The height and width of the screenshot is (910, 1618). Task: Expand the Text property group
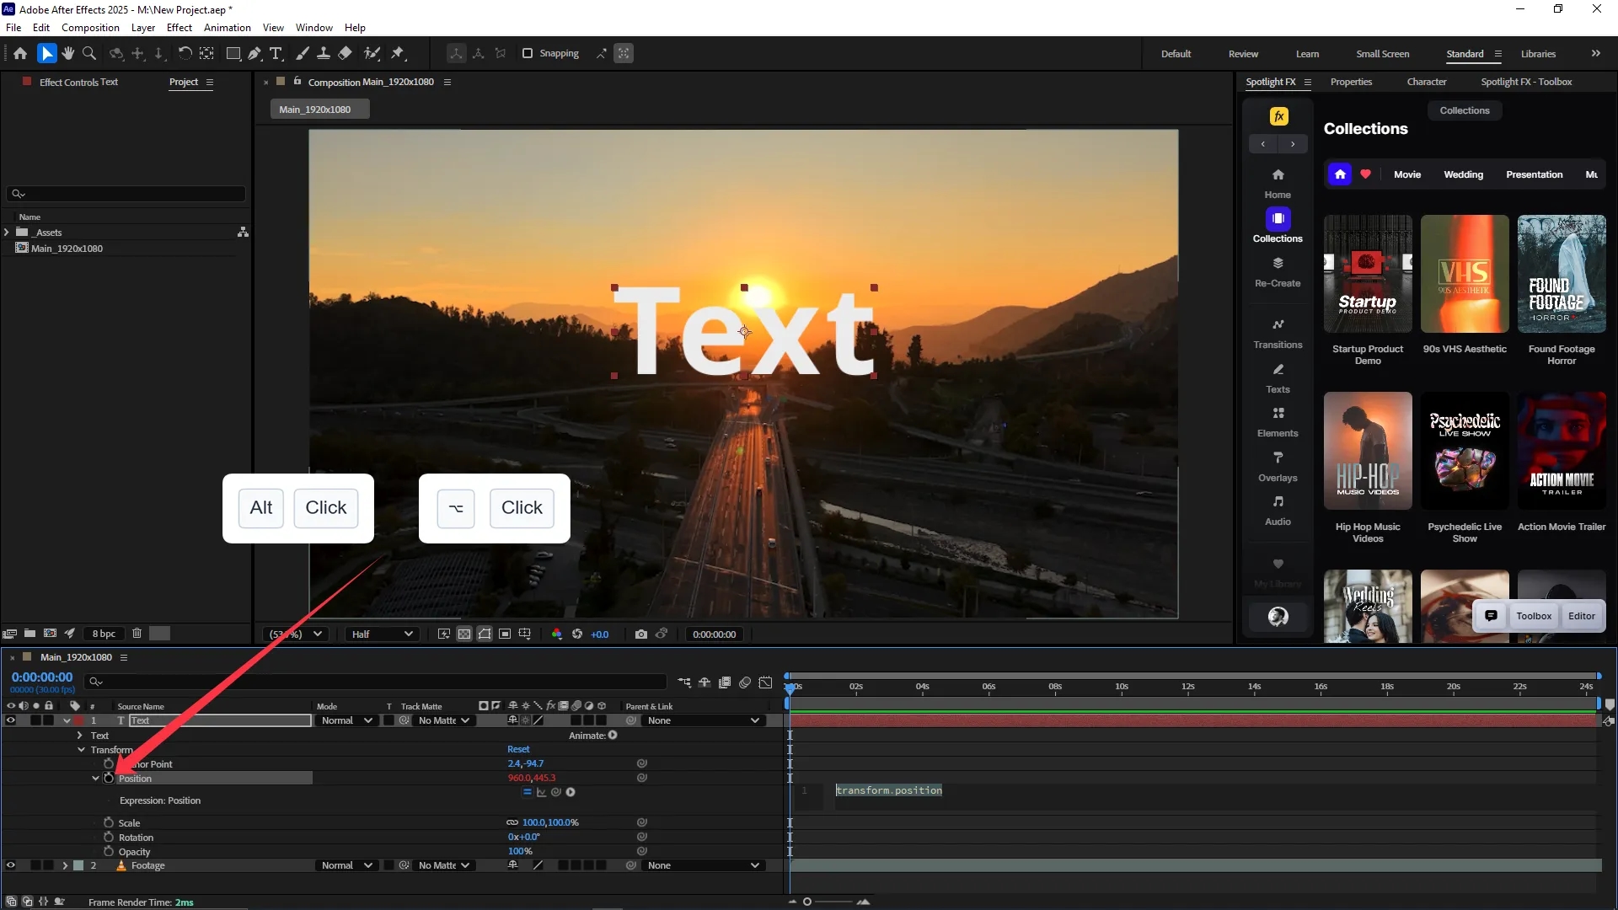(x=80, y=736)
